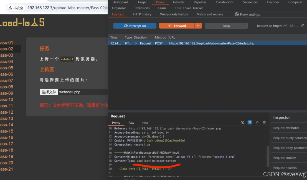Select the Intercept sub-tab

tap(118, 14)
